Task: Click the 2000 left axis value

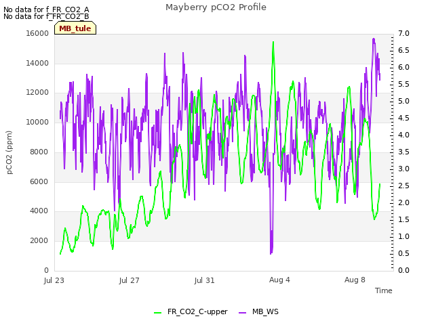Action: click(x=39, y=241)
